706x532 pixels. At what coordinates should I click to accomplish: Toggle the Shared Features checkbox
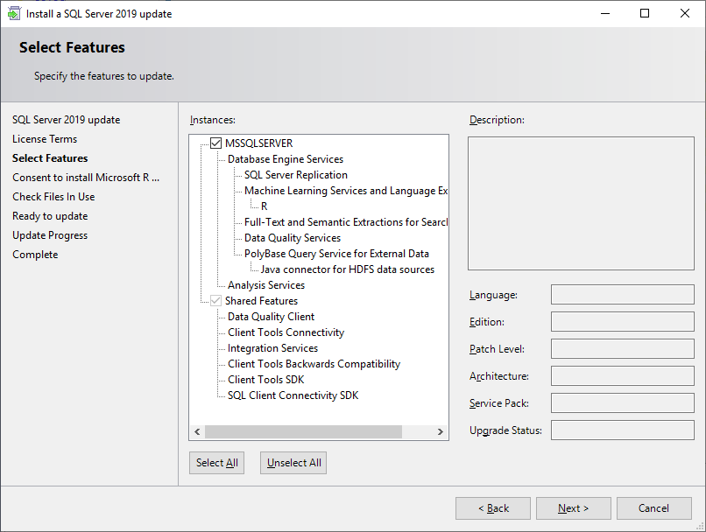click(x=216, y=300)
